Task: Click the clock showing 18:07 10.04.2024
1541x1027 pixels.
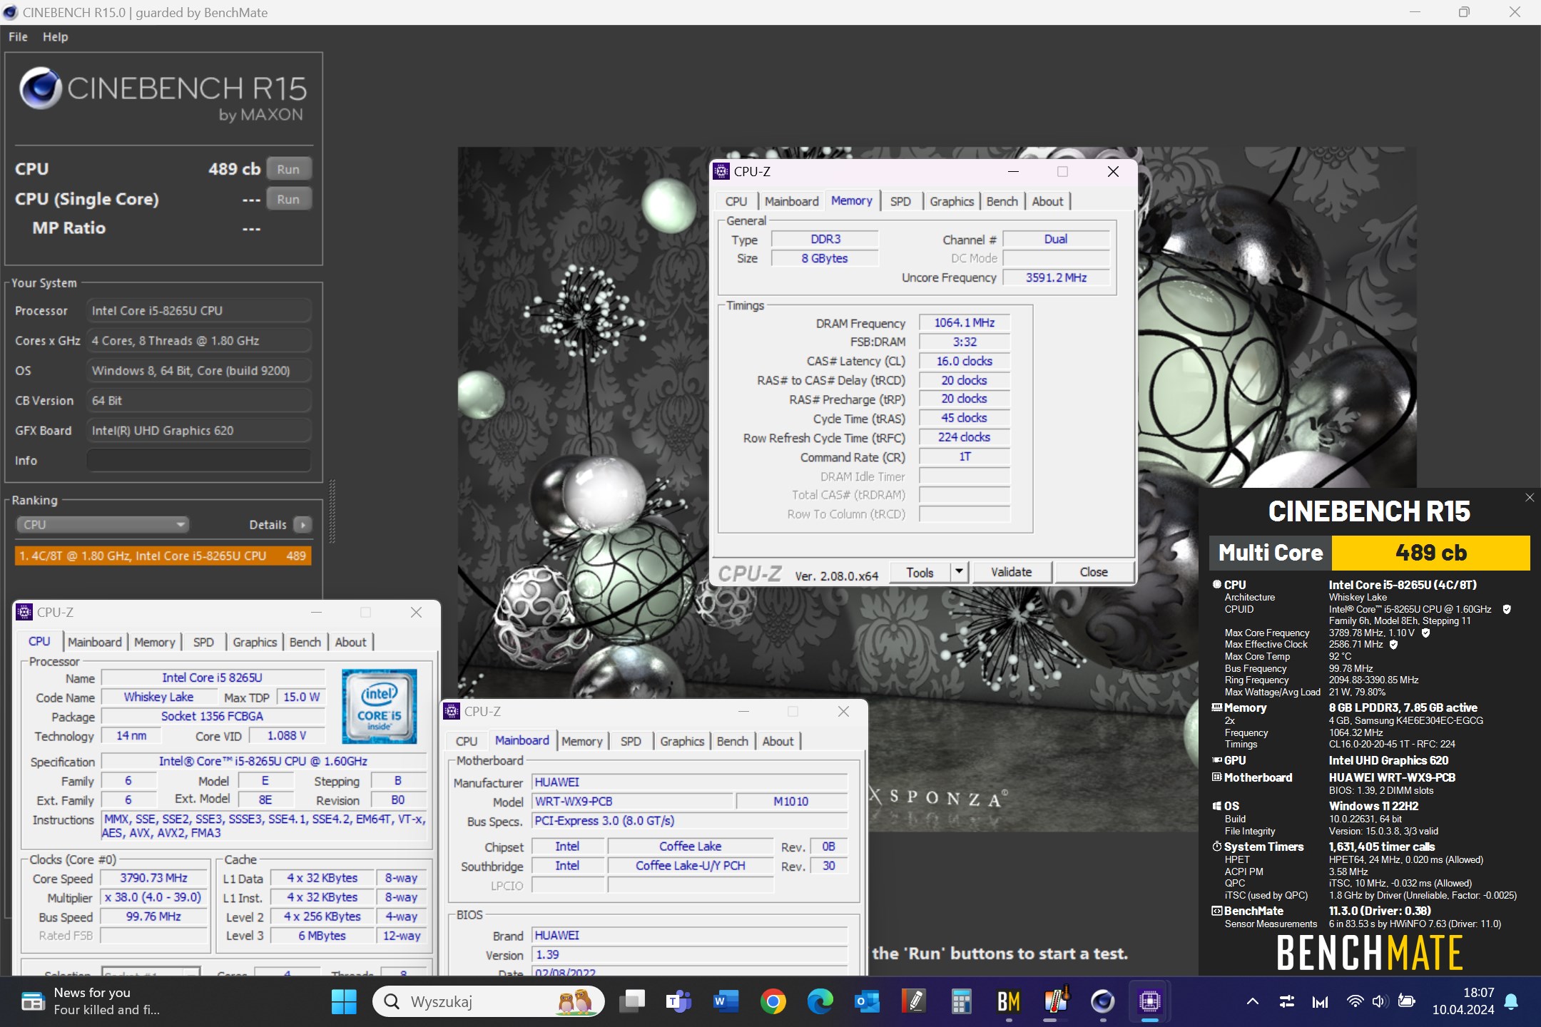Action: pyautogui.click(x=1463, y=1001)
